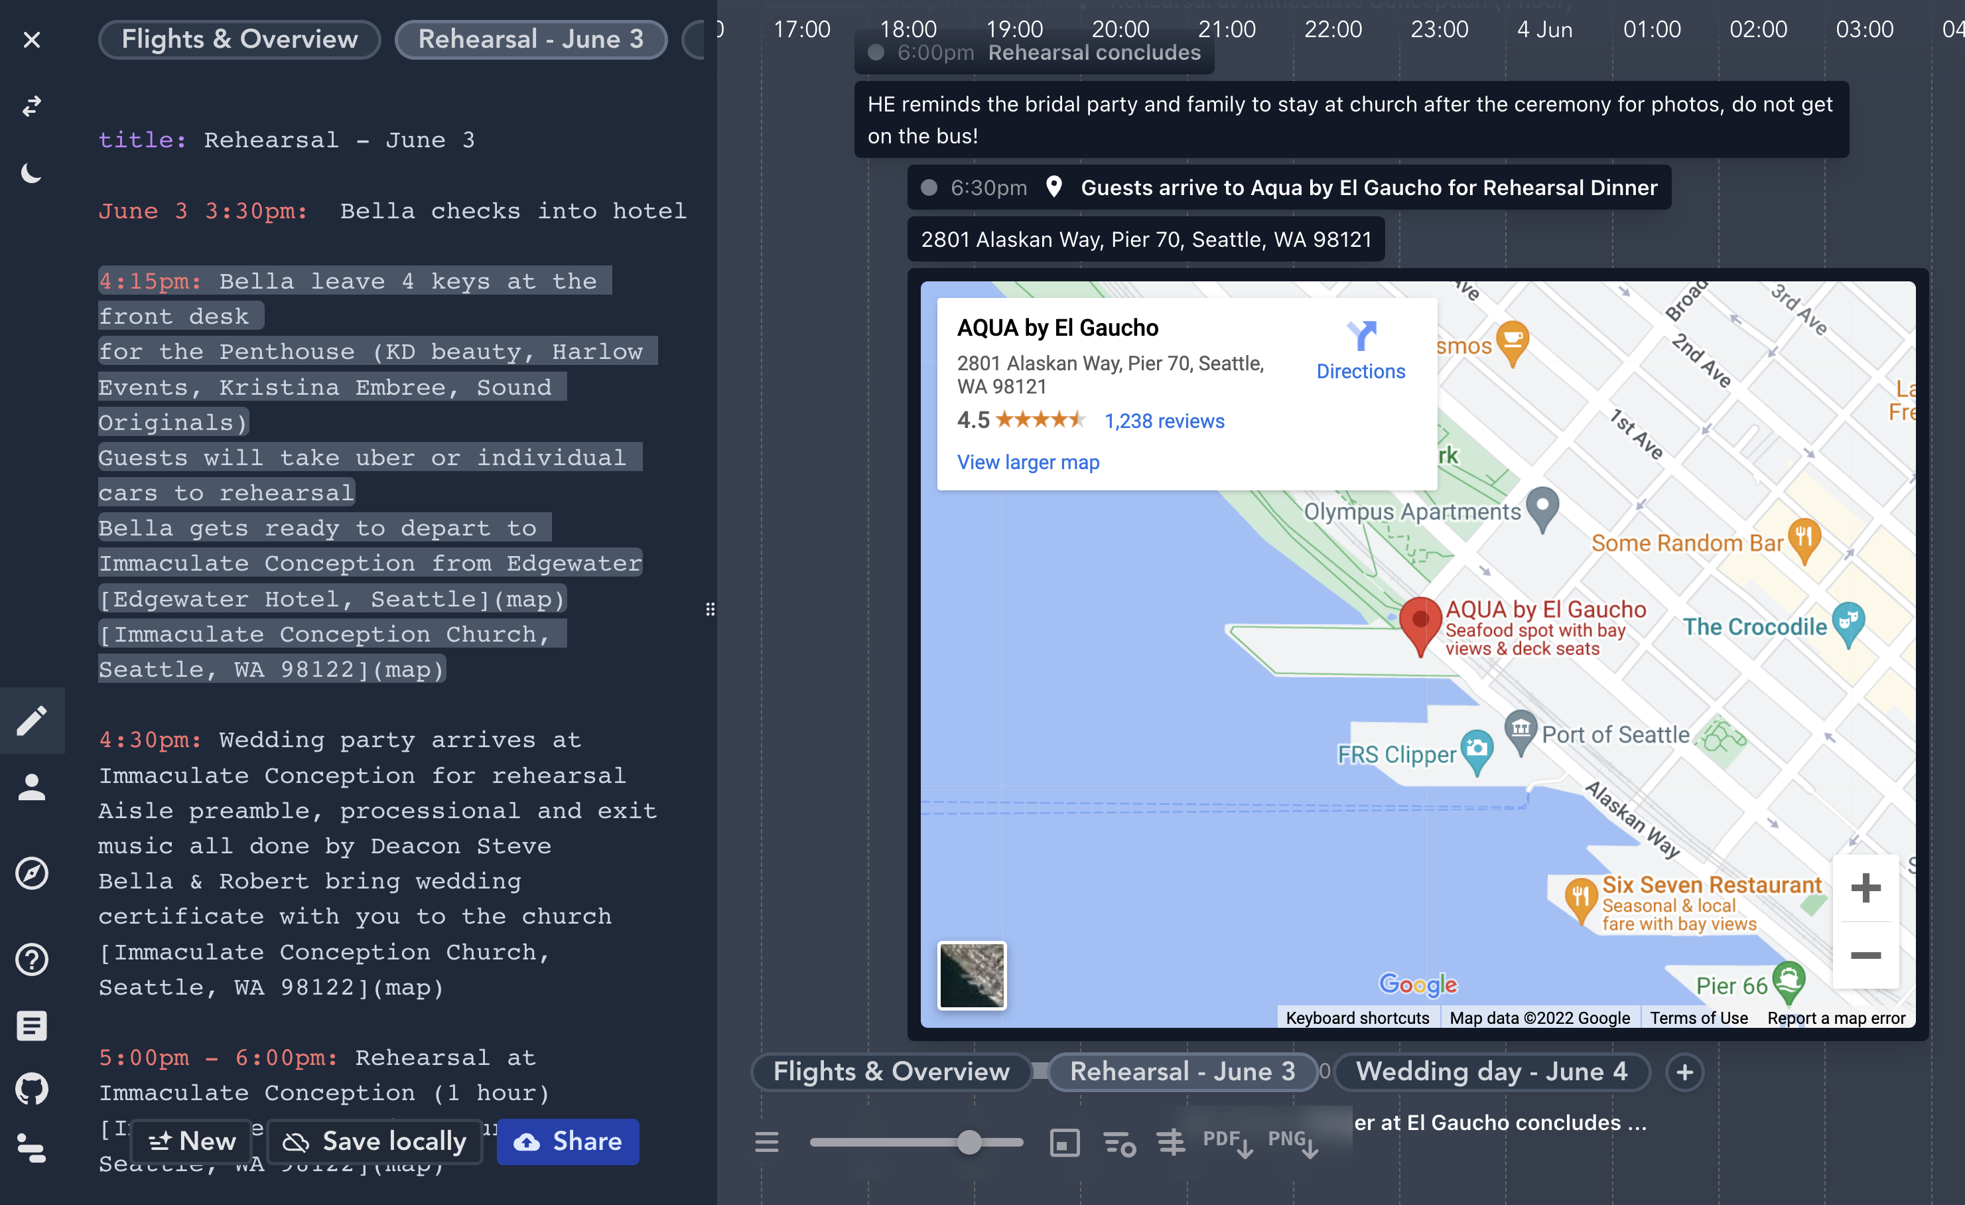Close the editor panel with the X icon
This screenshot has width=1965, height=1205.
(x=32, y=40)
